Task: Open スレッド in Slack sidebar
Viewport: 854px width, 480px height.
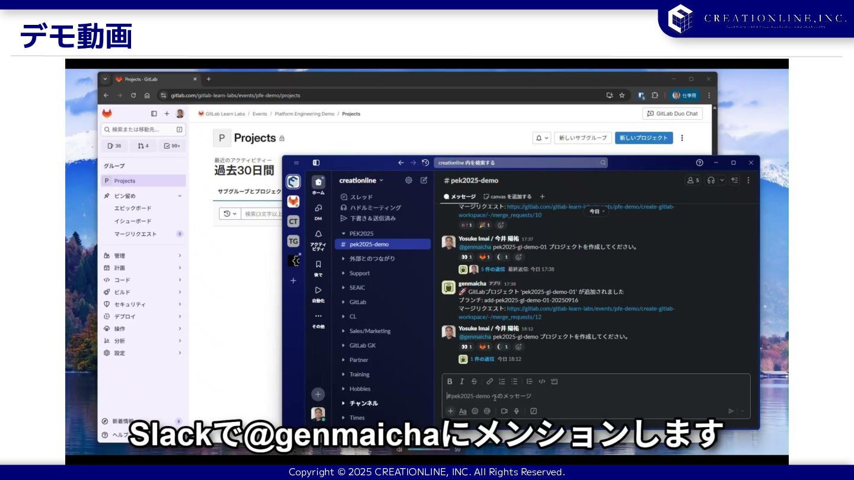Action: tap(356, 197)
